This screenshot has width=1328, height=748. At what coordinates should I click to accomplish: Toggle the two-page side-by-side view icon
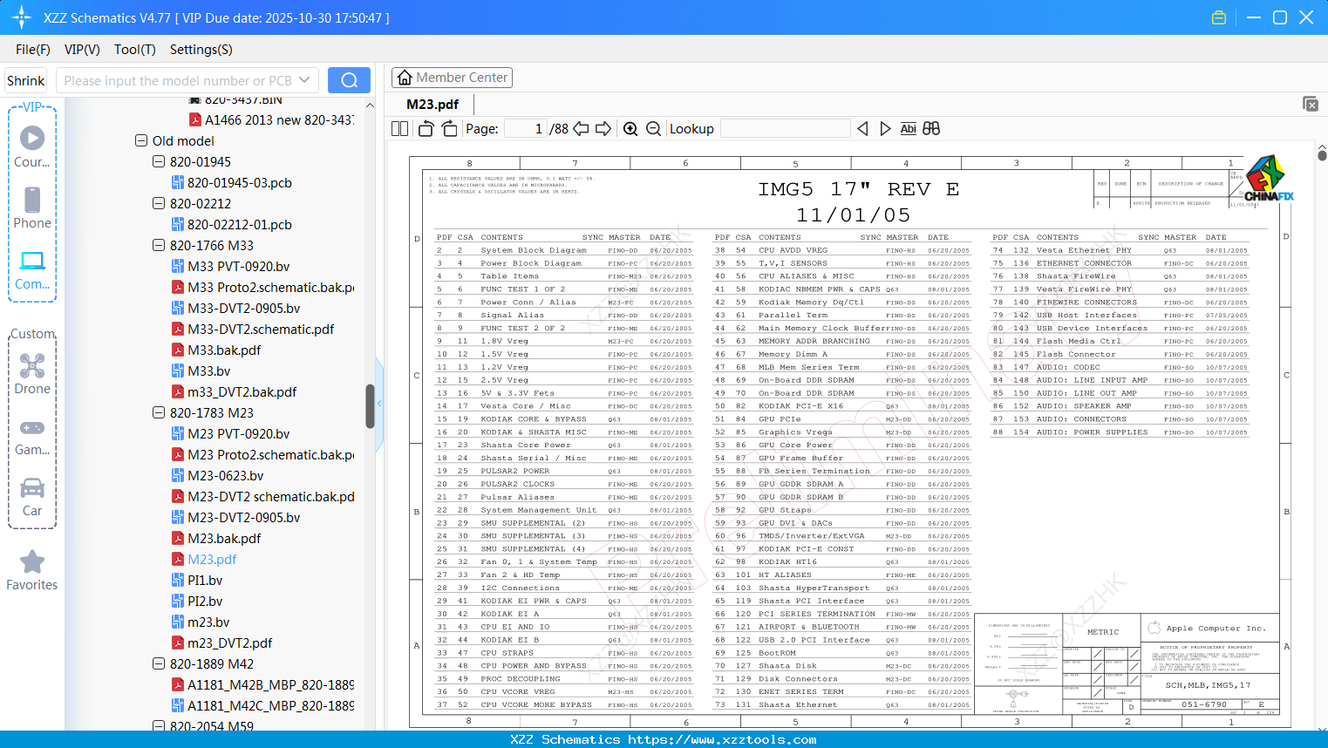pyautogui.click(x=399, y=129)
